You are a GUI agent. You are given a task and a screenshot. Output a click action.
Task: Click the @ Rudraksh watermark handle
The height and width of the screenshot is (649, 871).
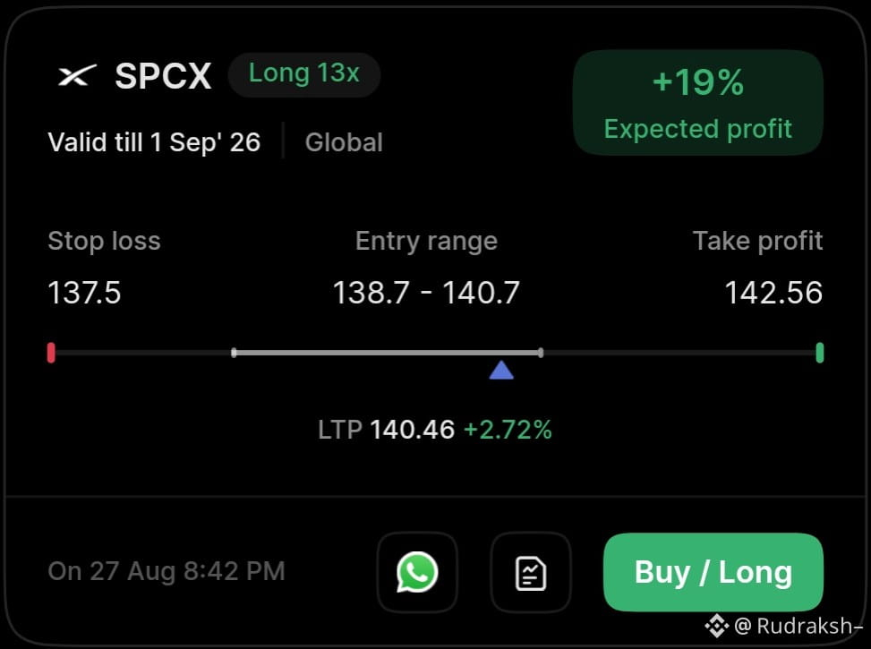(798, 627)
